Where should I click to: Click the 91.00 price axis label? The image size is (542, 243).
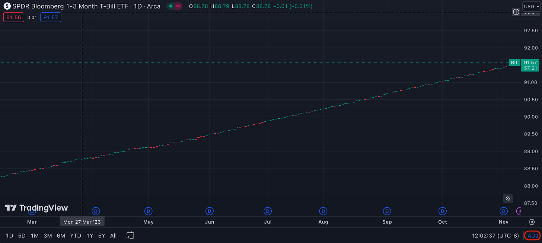[x=530, y=82]
